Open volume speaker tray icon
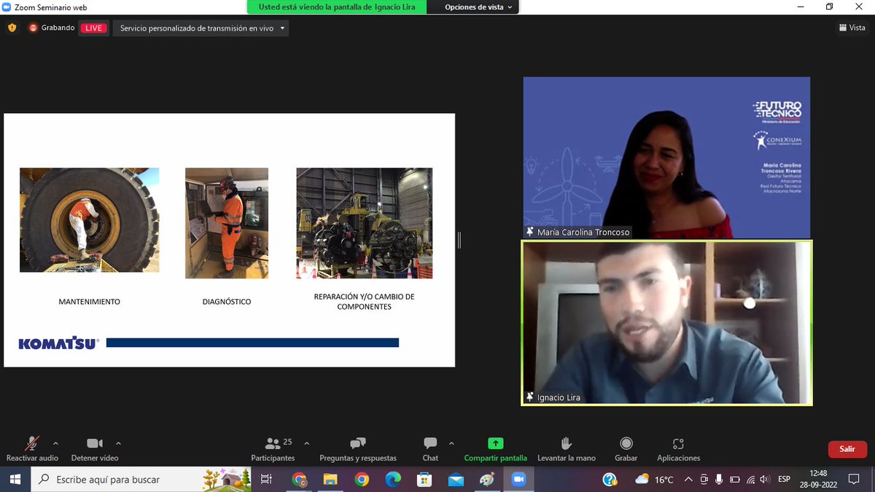Viewport: 875px width, 492px height. pos(765,479)
